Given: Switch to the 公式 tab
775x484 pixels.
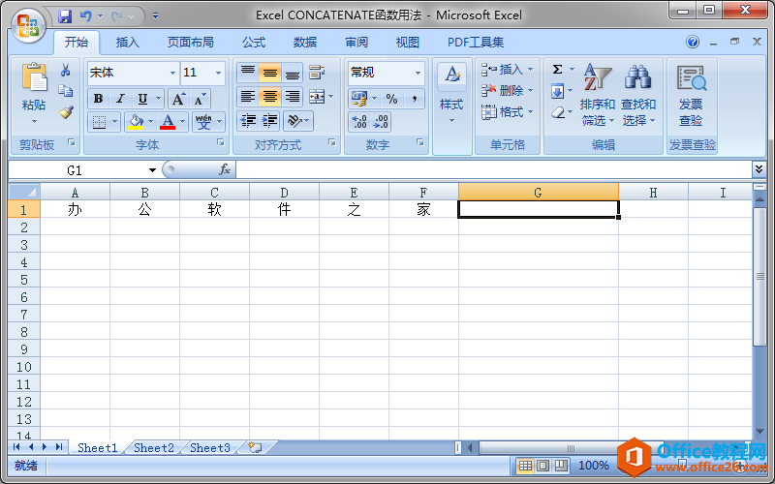Looking at the screenshot, I should coord(254,43).
